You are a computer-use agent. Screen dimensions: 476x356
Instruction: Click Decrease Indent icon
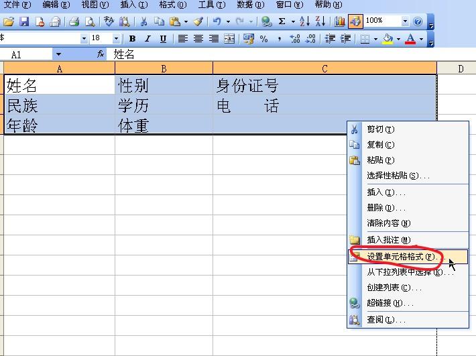pos(331,39)
